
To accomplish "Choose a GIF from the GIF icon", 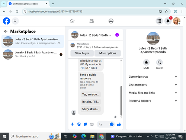I will (92, 124).
